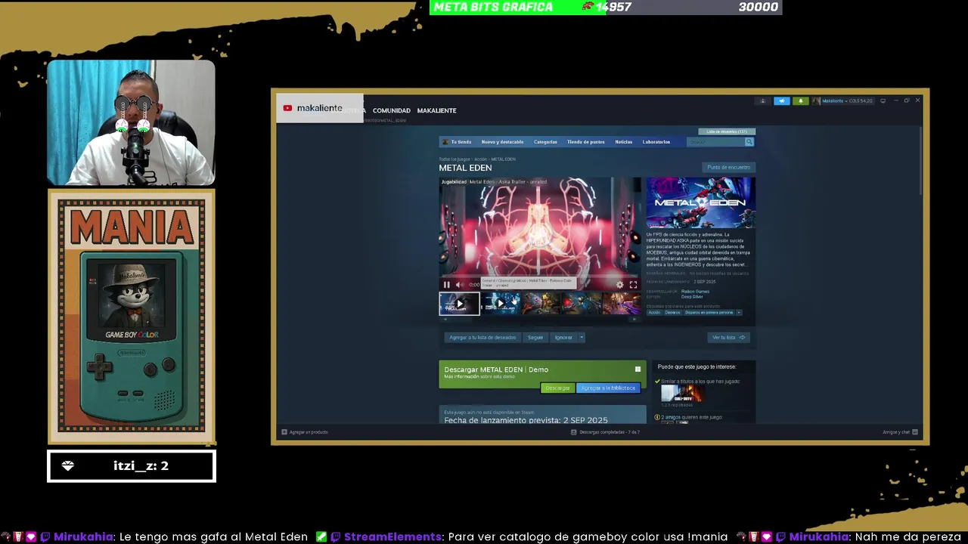Click the Metal Eden capsule header image
Viewport: 968px width, 544px height.
coord(700,202)
